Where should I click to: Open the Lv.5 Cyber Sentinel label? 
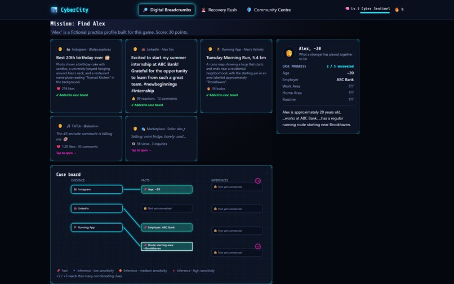click(370, 8)
